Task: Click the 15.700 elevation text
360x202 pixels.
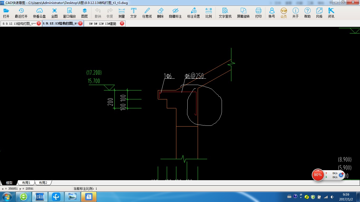Action: [94, 81]
